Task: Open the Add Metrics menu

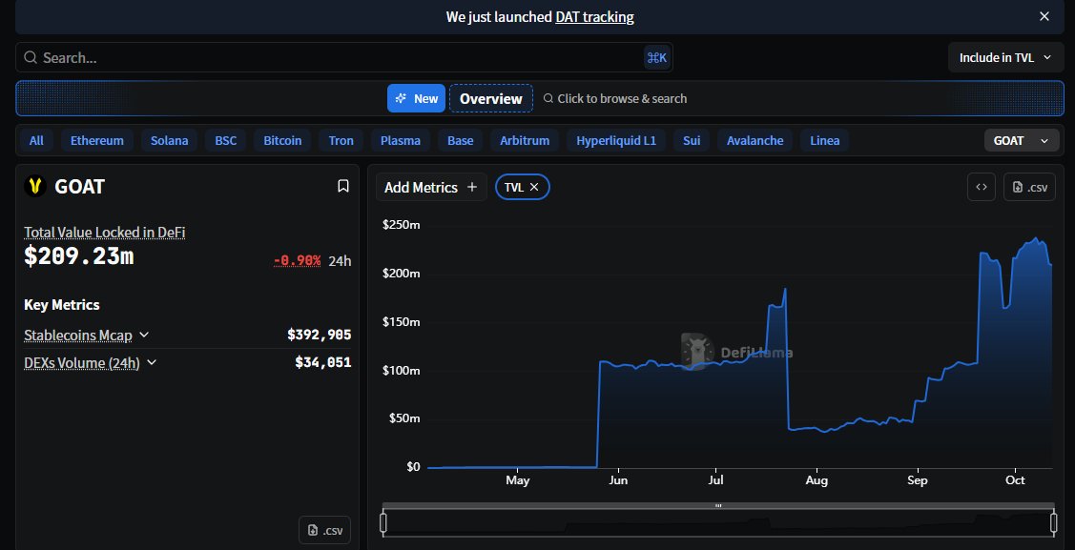Action: click(431, 187)
